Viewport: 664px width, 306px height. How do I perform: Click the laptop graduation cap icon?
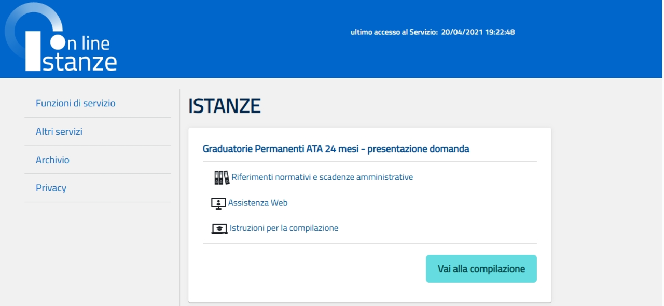[219, 229]
